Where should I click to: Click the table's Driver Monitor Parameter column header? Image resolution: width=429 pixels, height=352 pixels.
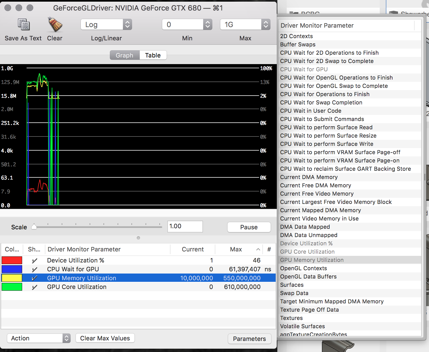[108, 249]
